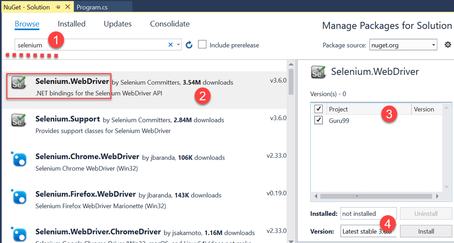The height and width of the screenshot is (243, 454).
Task: Expand the search history dropdown arrow
Action: [178, 45]
